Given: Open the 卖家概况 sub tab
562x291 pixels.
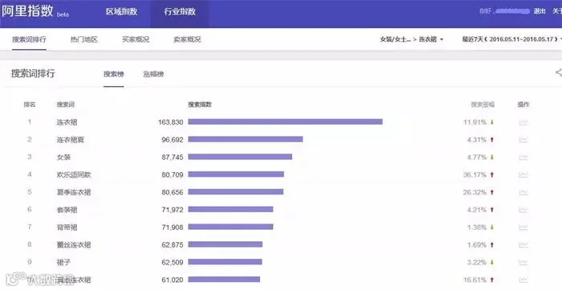Looking at the screenshot, I should point(187,39).
